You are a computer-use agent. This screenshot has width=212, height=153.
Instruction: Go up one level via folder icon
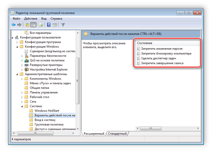27,25
